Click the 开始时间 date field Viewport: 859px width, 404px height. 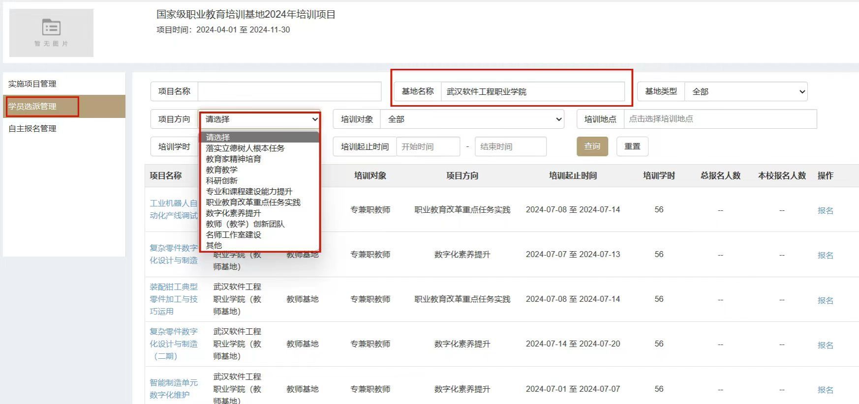point(428,147)
